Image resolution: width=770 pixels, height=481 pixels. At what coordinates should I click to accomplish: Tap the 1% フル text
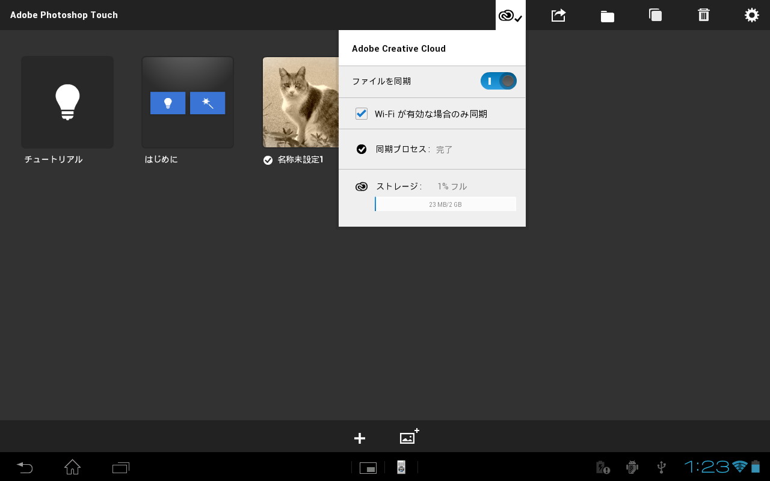point(452,186)
